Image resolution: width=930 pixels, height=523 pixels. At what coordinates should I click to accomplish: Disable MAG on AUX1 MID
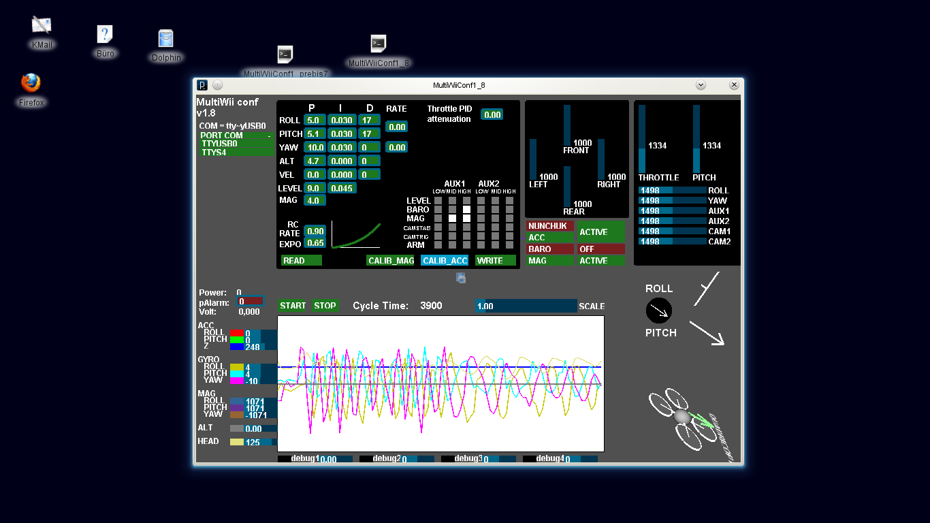[452, 219]
